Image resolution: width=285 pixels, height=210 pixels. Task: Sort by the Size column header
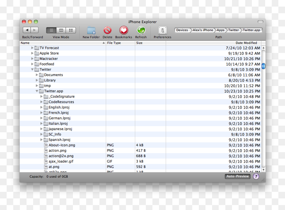pos(150,43)
